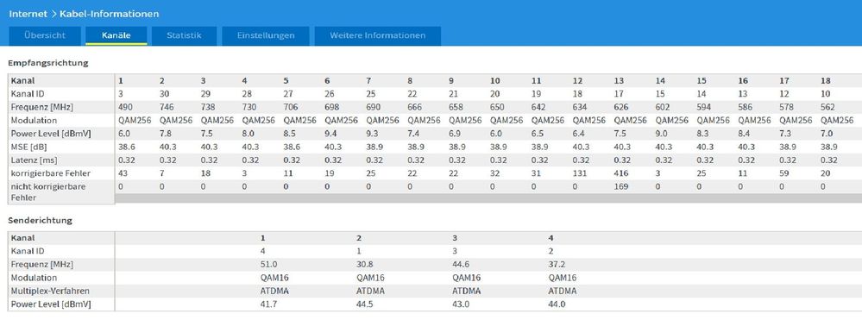This screenshot has height=320, width=862.
Task: Click the Empfangsrichtung section heading
Action: (x=48, y=63)
